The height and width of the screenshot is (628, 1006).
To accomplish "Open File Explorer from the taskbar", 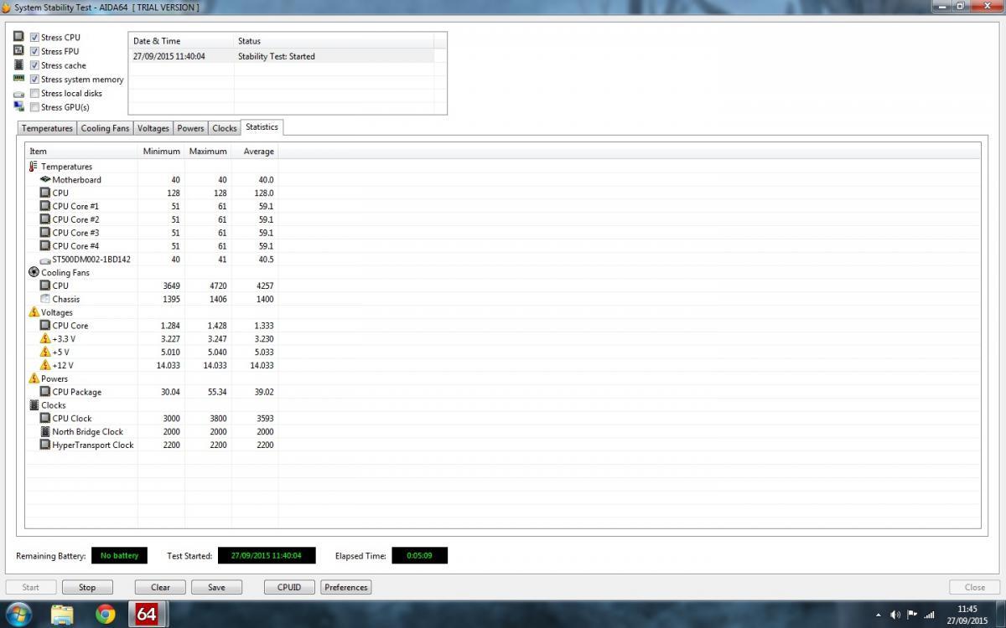I will click(x=63, y=614).
